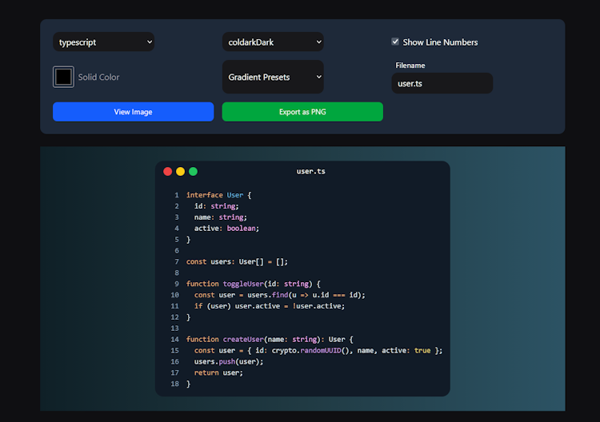Click the "users.find" code line
The width and height of the screenshot is (600, 422).
(x=279, y=295)
